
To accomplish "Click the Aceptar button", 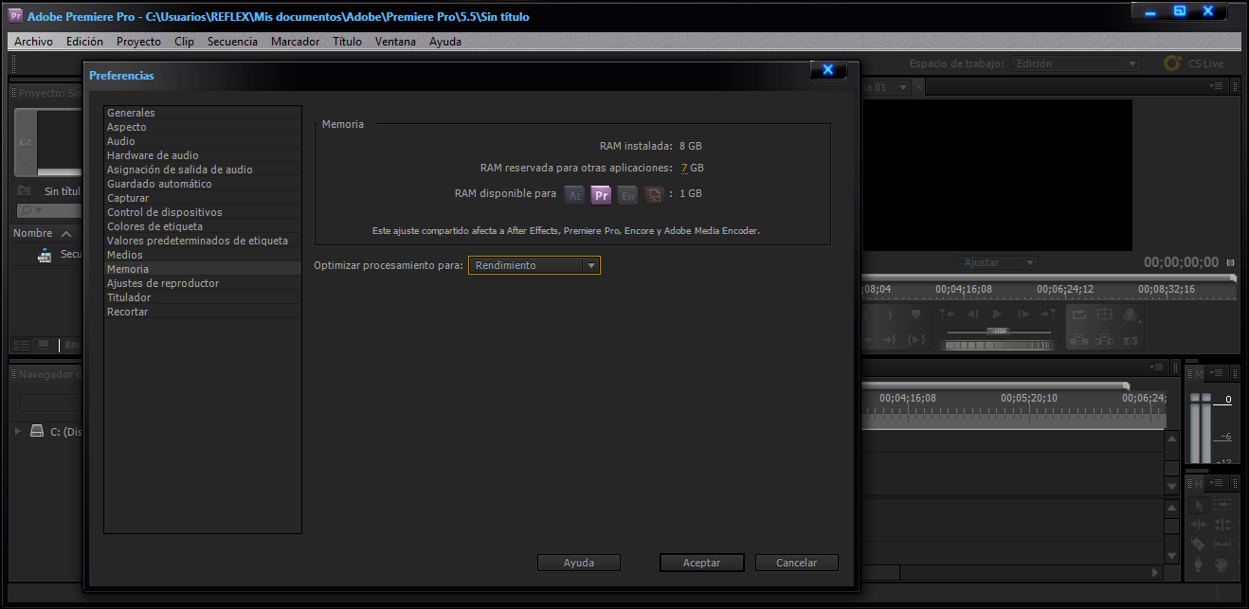I will point(702,563).
